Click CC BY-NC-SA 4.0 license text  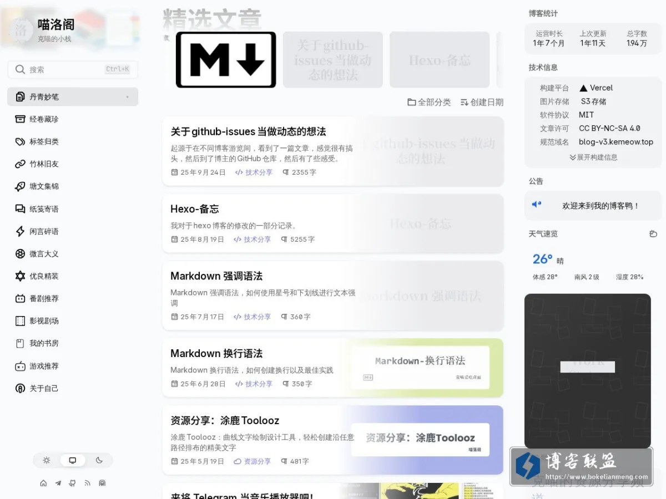pyautogui.click(x=609, y=128)
